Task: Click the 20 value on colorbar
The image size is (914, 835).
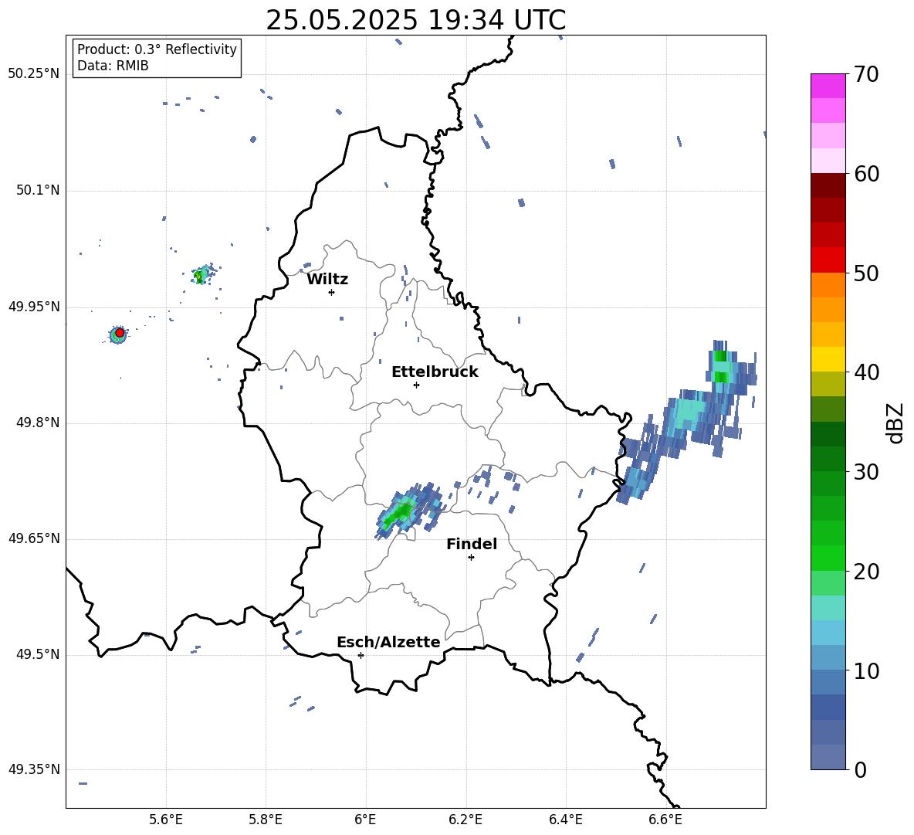Action: pyautogui.click(x=866, y=572)
